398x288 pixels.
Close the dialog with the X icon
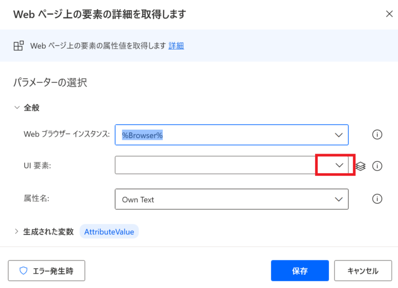[x=389, y=14]
